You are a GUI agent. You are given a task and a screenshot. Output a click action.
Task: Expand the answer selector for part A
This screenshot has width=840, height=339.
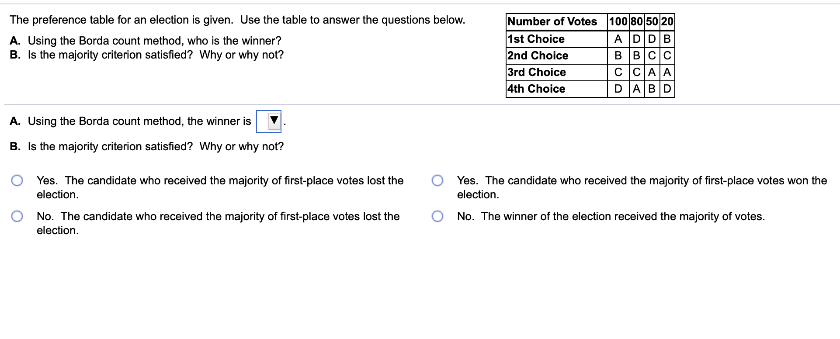[268, 121]
